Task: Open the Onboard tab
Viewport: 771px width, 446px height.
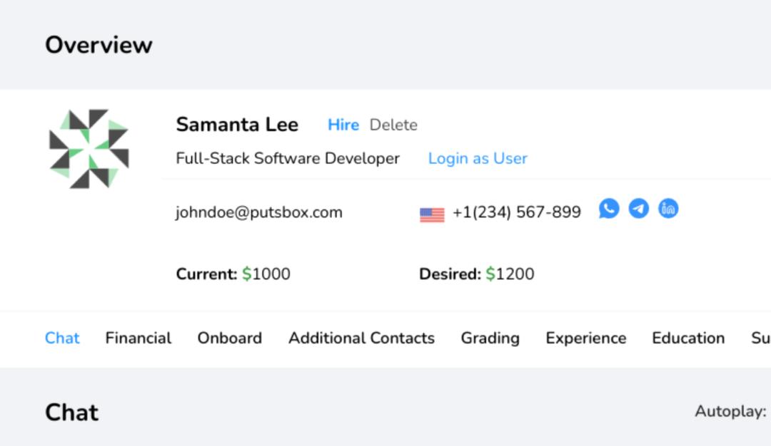Action: [229, 338]
